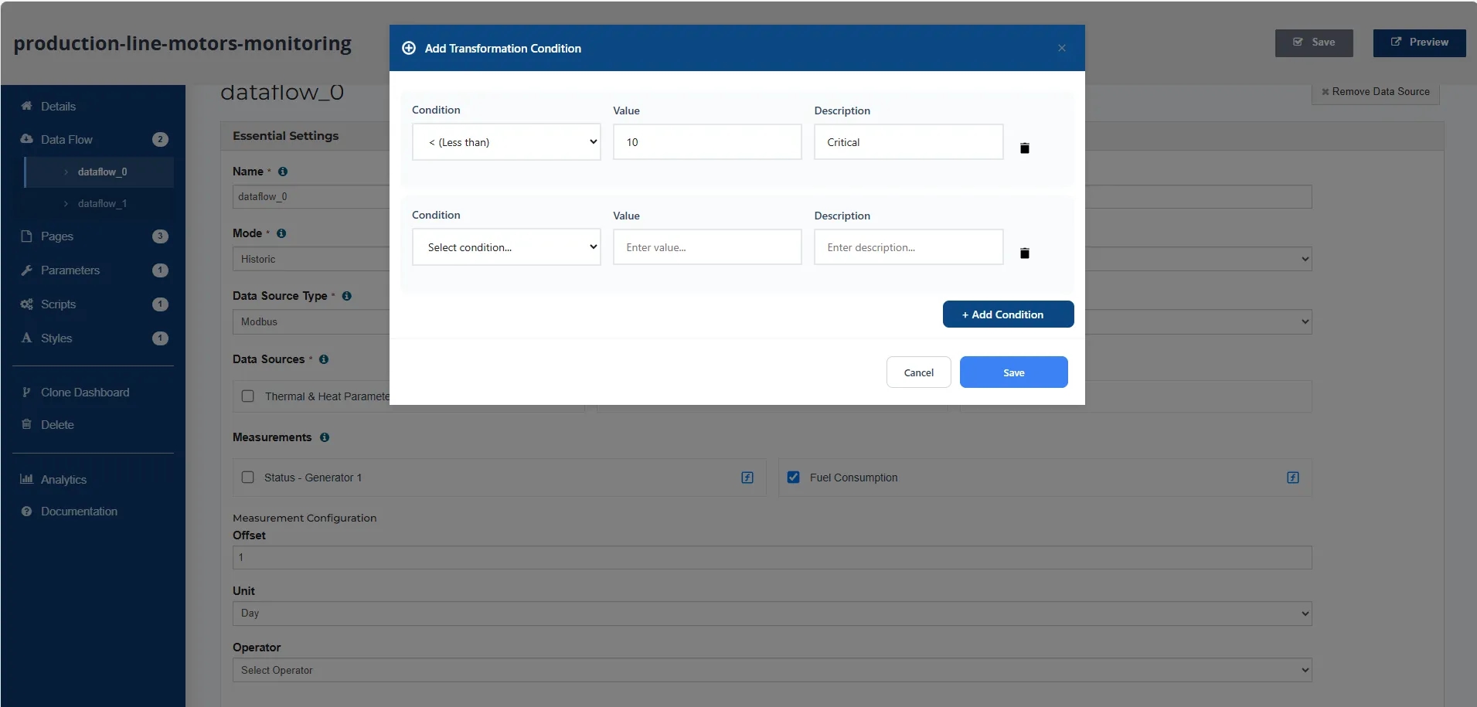The image size is (1477, 707).
Task: Click the info icon next to Data Sources
Action: 322,359
